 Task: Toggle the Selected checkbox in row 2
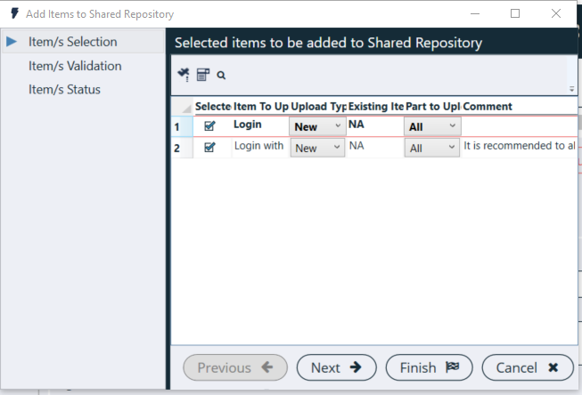pos(210,148)
